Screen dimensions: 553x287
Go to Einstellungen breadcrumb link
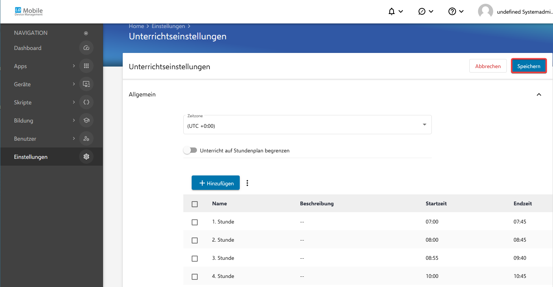(169, 26)
